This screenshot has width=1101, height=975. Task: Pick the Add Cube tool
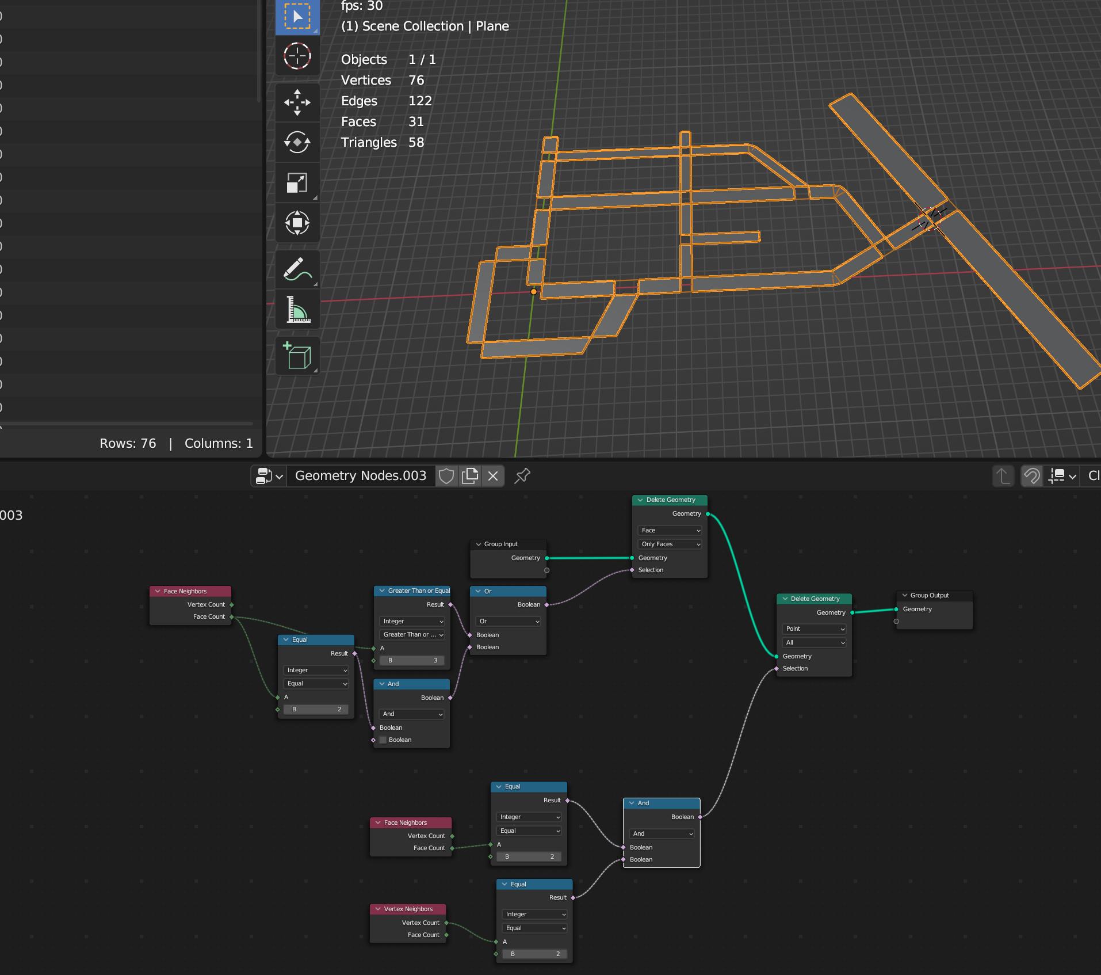297,356
